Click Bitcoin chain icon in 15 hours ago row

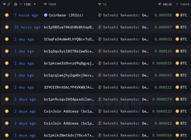(7, 27)
